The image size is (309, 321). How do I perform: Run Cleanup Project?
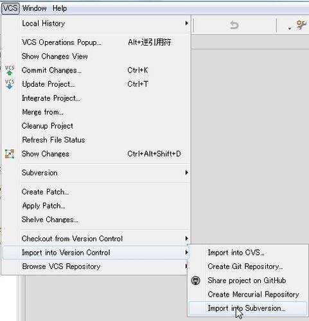click(96, 126)
